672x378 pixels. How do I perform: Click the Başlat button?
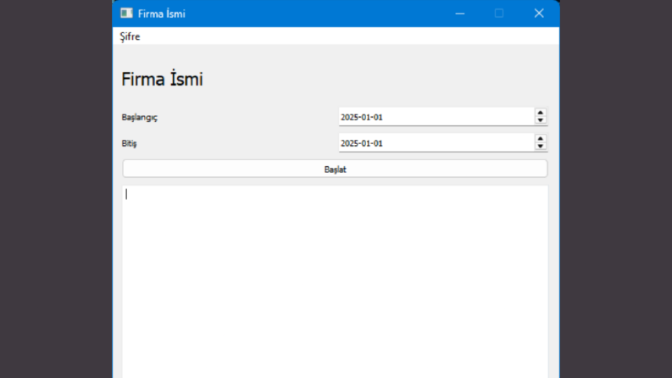pyautogui.click(x=335, y=169)
